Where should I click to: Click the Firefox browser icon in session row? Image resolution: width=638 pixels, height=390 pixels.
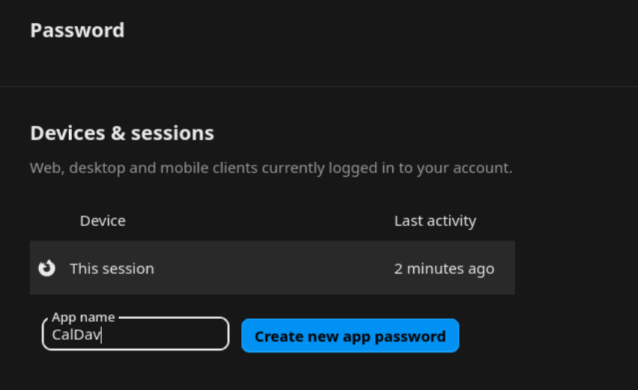[x=47, y=268]
